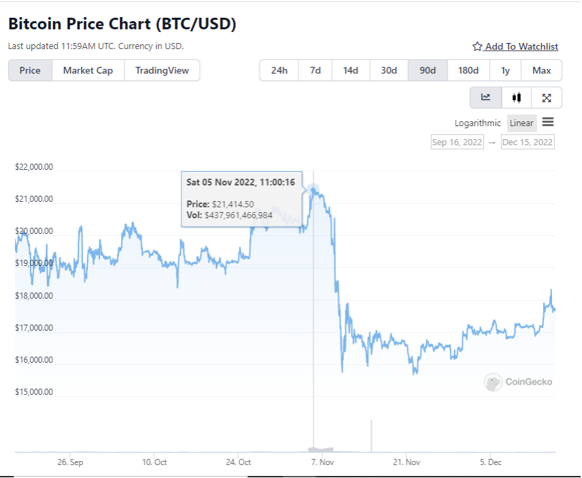Open the chart hamburger menu

(x=548, y=123)
